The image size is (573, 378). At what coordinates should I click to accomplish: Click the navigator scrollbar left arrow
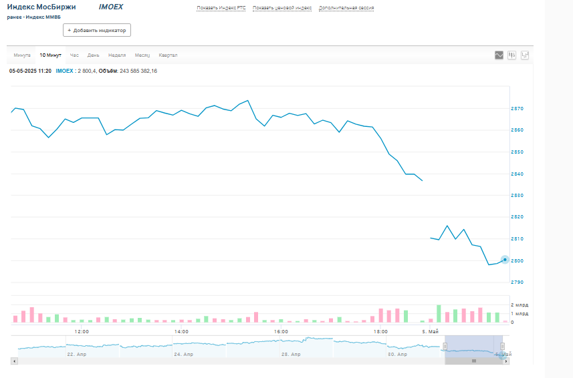click(x=14, y=361)
